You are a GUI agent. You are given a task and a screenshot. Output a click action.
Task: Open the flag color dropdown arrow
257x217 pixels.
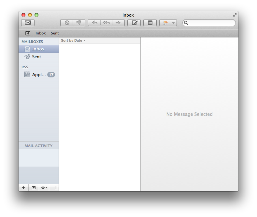click(174, 23)
